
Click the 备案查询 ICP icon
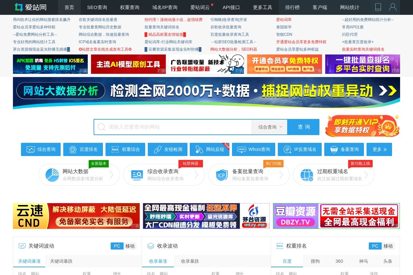point(334,150)
